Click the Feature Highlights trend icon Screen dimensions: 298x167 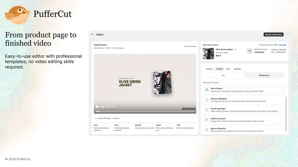[207, 100]
